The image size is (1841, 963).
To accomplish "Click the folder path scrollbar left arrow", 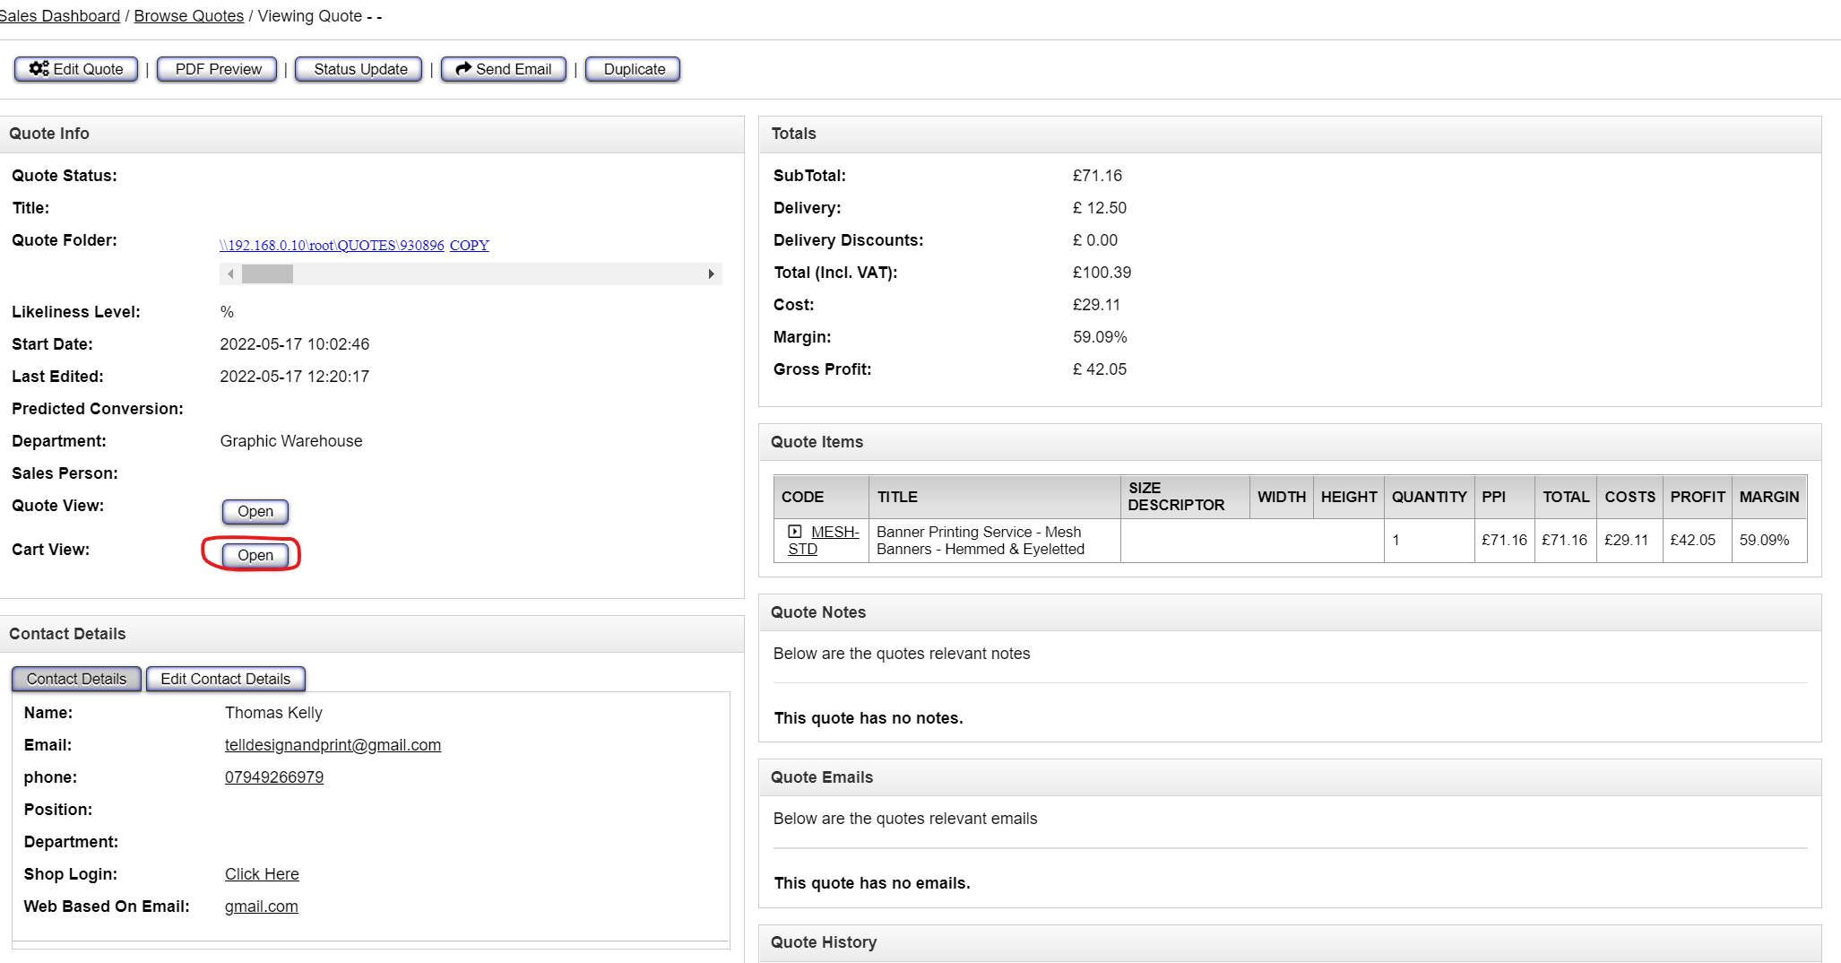I will point(230,274).
